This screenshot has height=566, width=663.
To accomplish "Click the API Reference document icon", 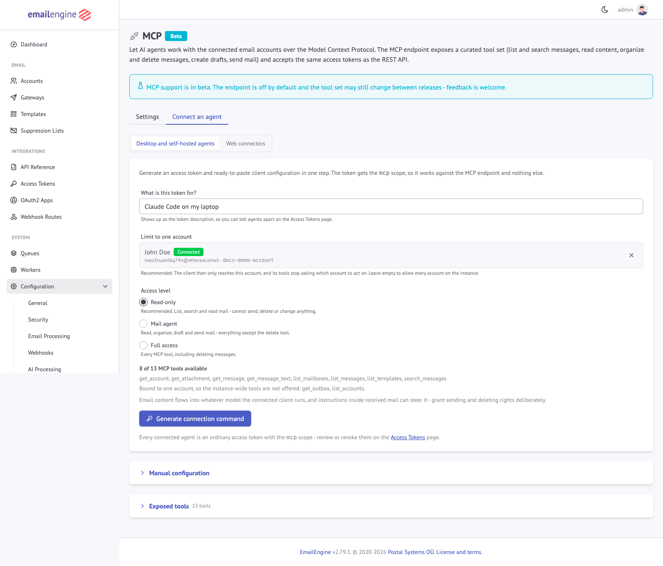I will (14, 167).
